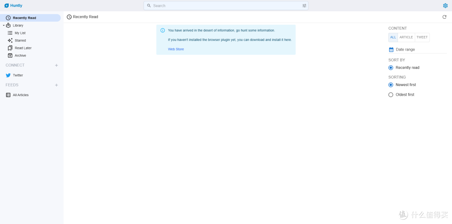Click the Read Later bookmark icon

coord(10,48)
